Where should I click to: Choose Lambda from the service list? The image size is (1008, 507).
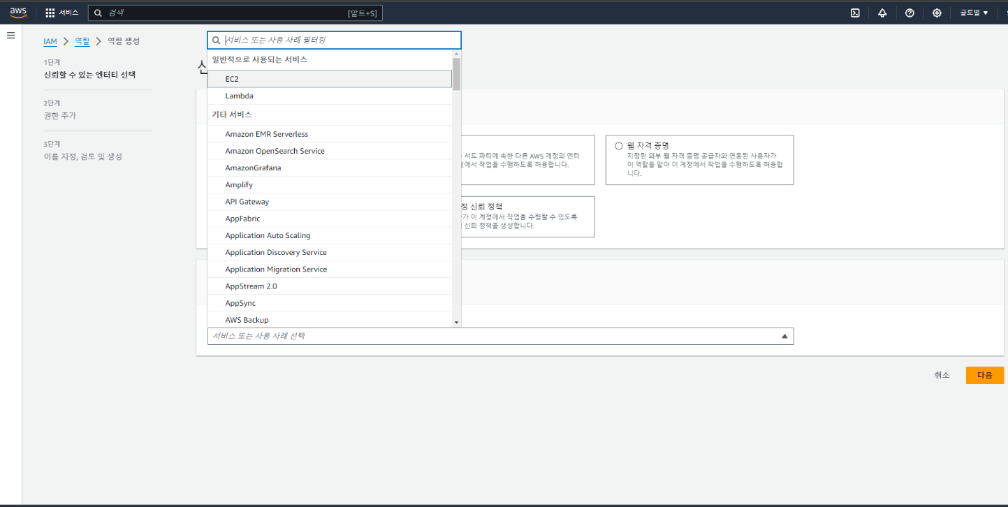pos(330,96)
